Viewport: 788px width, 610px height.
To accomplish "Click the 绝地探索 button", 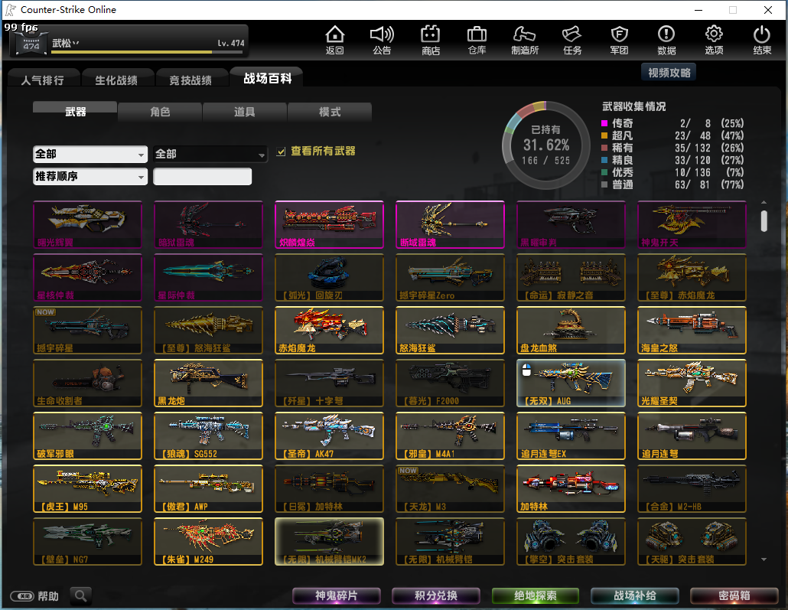I will pos(536,595).
